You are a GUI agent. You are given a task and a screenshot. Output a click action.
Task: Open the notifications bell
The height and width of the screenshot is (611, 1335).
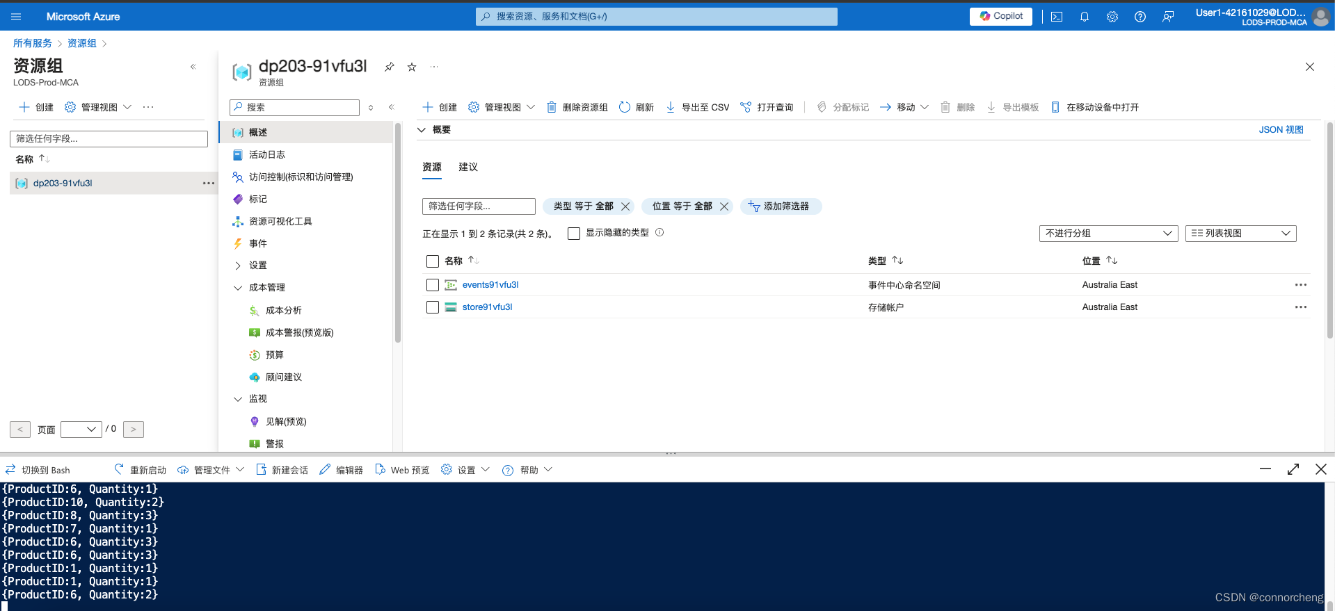1085,17
